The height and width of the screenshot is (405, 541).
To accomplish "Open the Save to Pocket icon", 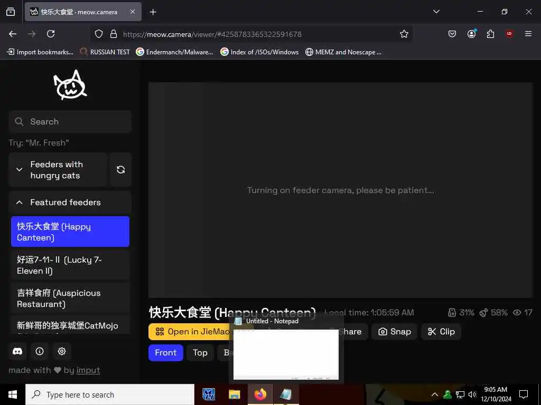I will coord(452,34).
